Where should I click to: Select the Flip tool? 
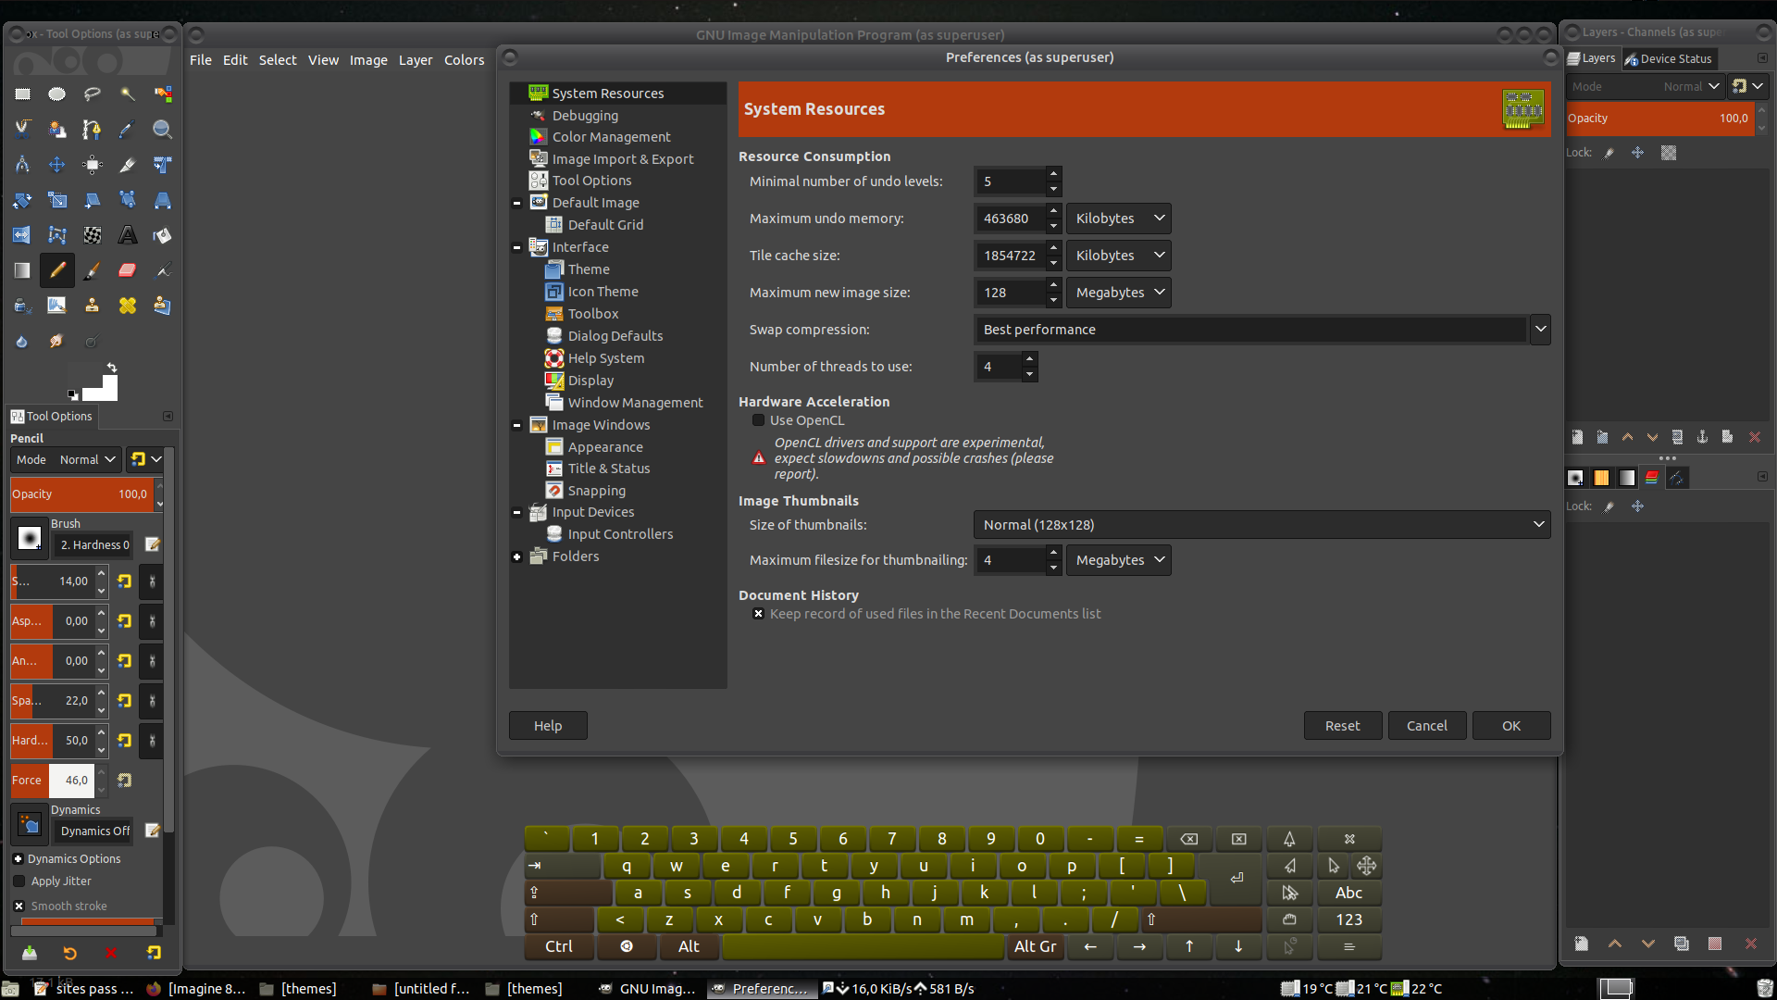pos(22,235)
